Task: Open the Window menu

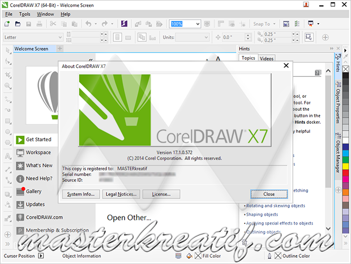Action: coord(45,14)
